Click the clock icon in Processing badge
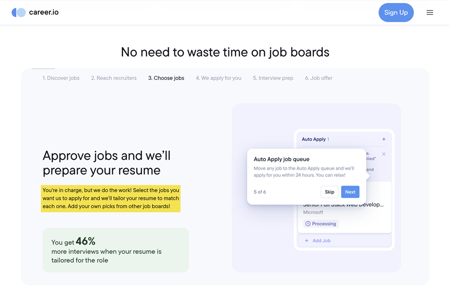 coord(308,224)
